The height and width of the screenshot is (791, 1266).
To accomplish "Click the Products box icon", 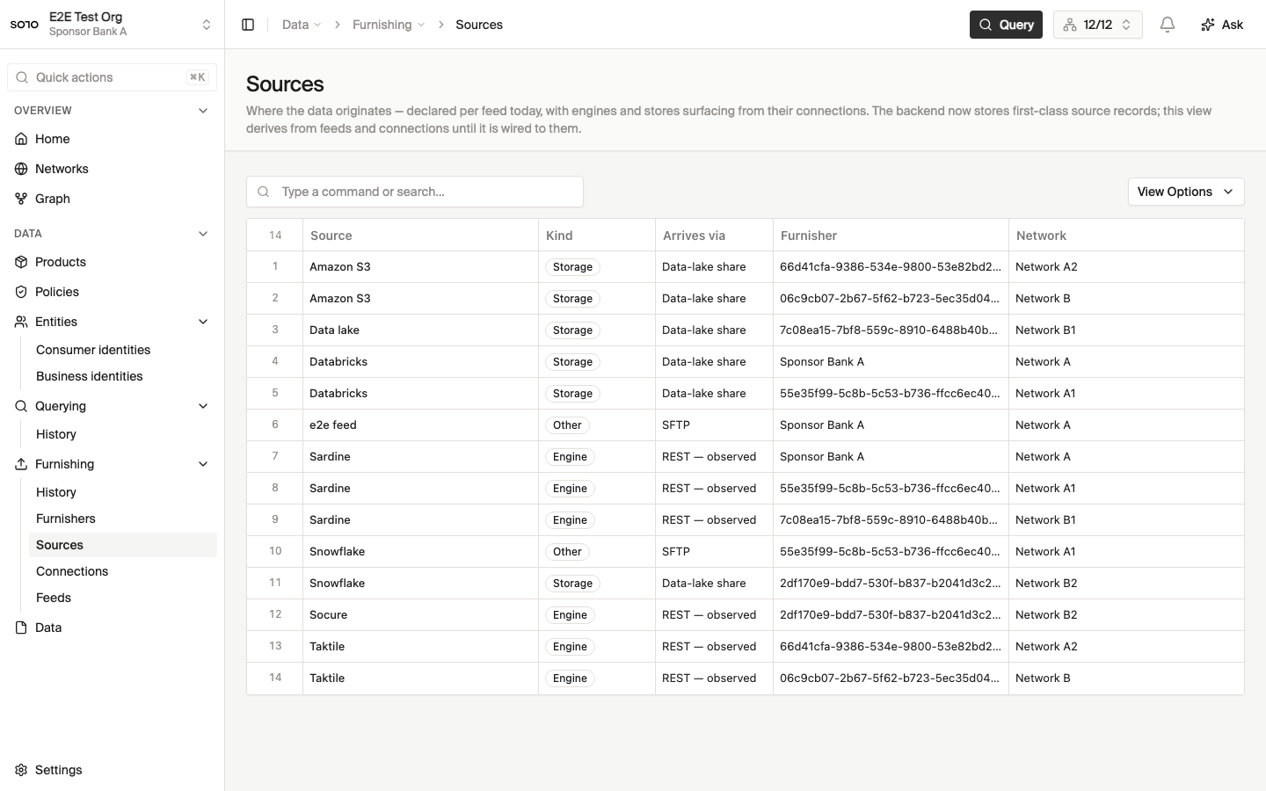I will pyautogui.click(x=21, y=262).
